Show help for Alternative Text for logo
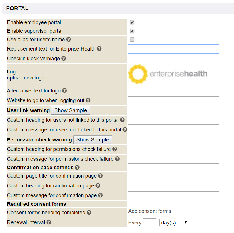Image resolution: width=234 pixels, height=233 pixels. 64,91
